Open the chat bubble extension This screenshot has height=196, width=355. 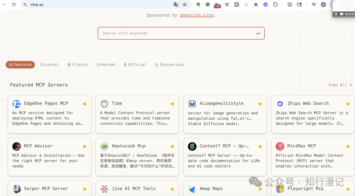(246, 5)
